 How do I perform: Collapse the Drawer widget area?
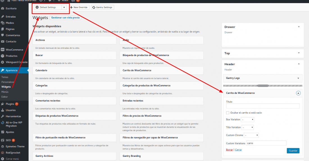coord(299,27)
